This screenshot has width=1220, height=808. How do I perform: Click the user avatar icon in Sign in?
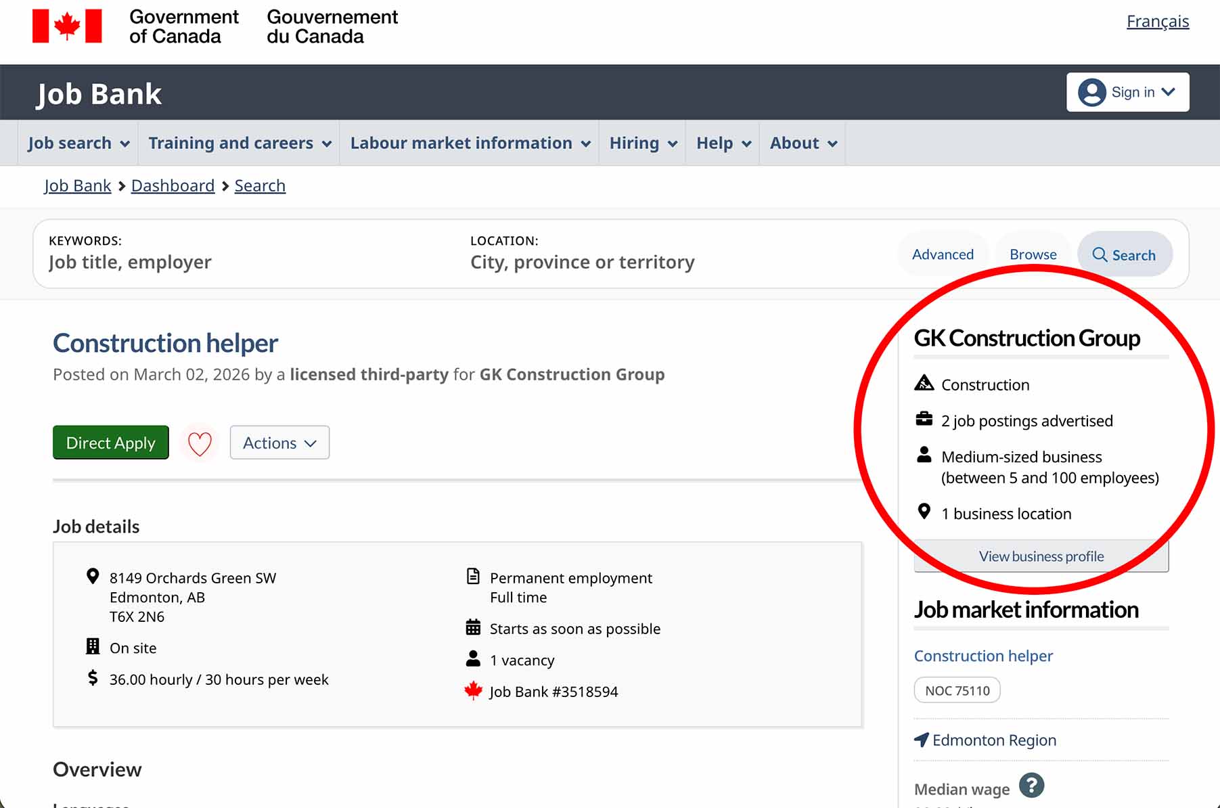point(1091,92)
